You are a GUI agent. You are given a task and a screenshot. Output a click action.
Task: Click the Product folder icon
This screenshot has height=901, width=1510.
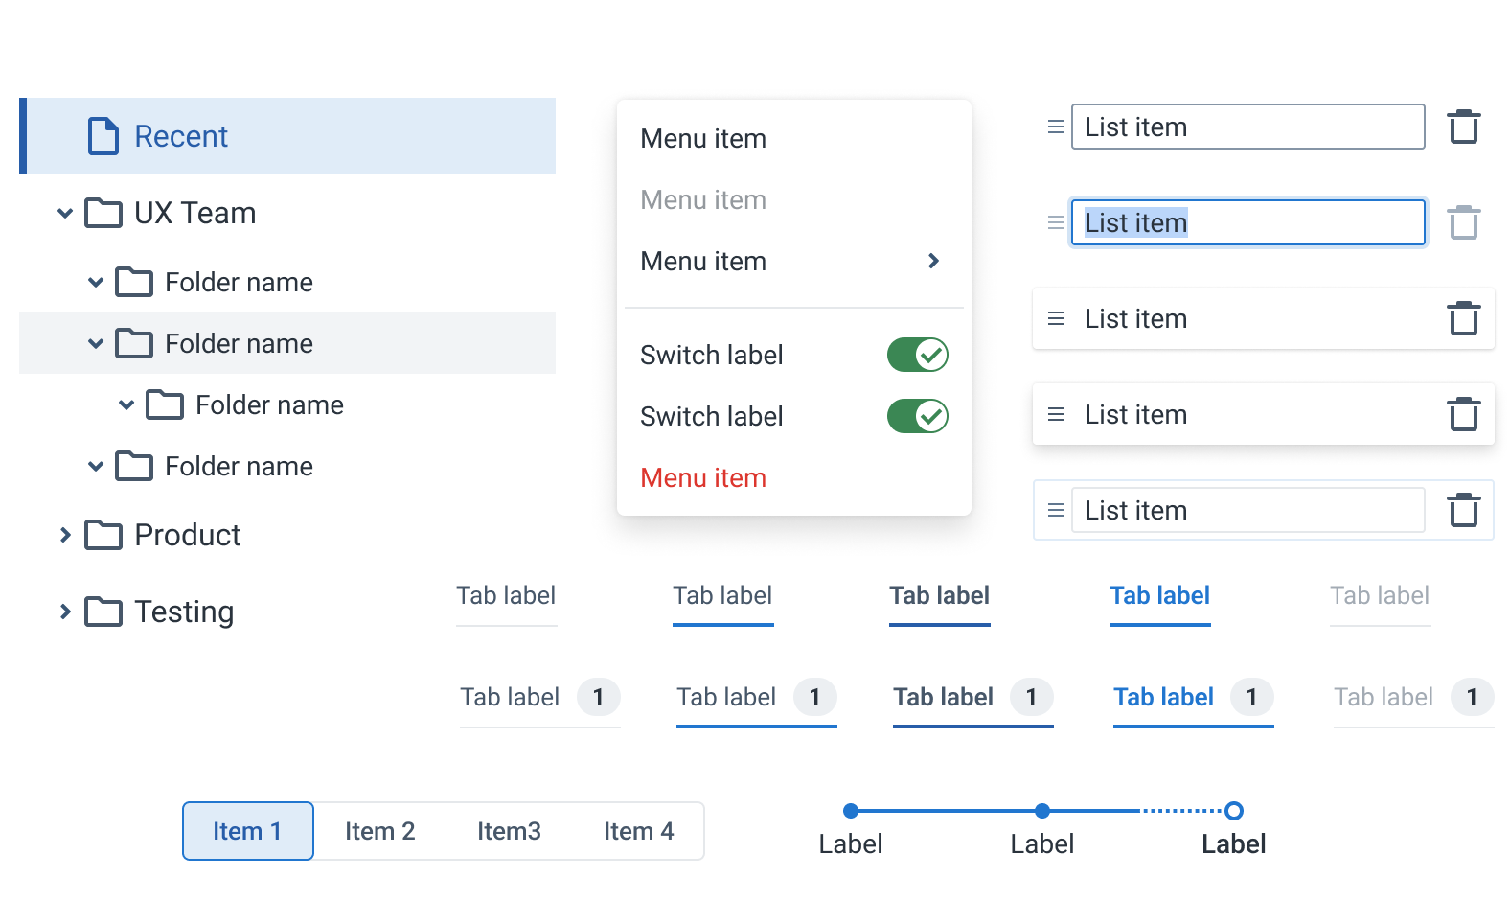[103, 535]
